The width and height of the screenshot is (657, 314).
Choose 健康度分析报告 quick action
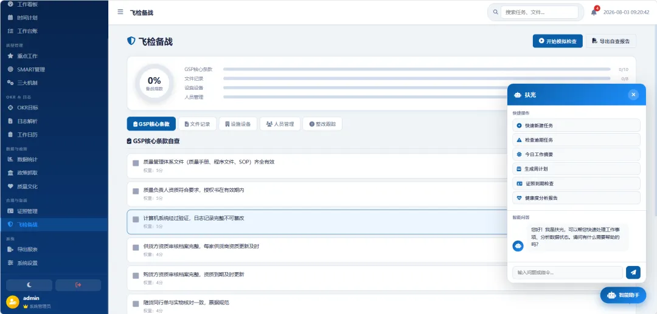click(576, 198)
